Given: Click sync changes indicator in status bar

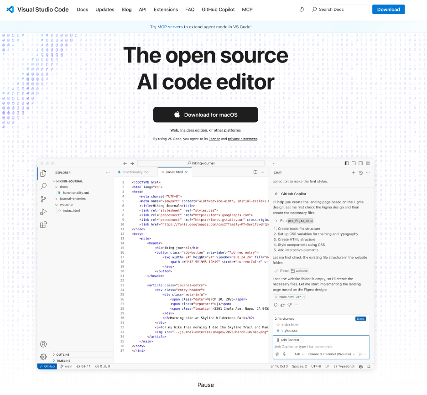Looking at the screenshot, I should click(x=83, y=366).
